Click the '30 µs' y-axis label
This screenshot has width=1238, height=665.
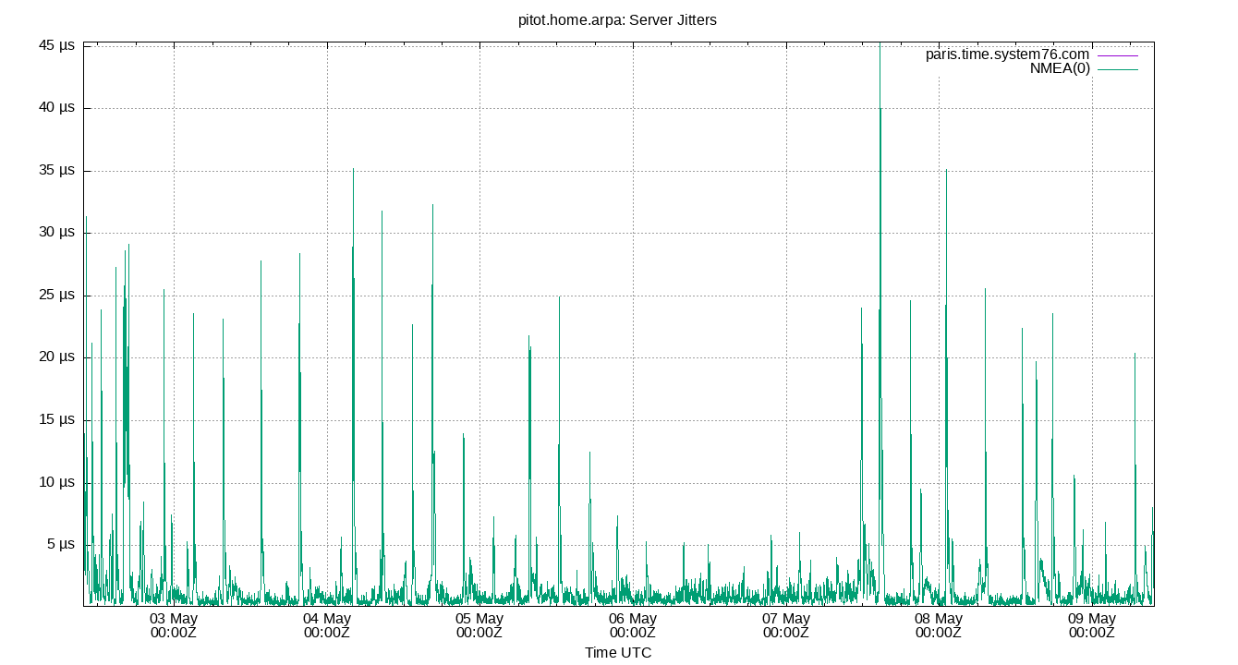point(56,233)
